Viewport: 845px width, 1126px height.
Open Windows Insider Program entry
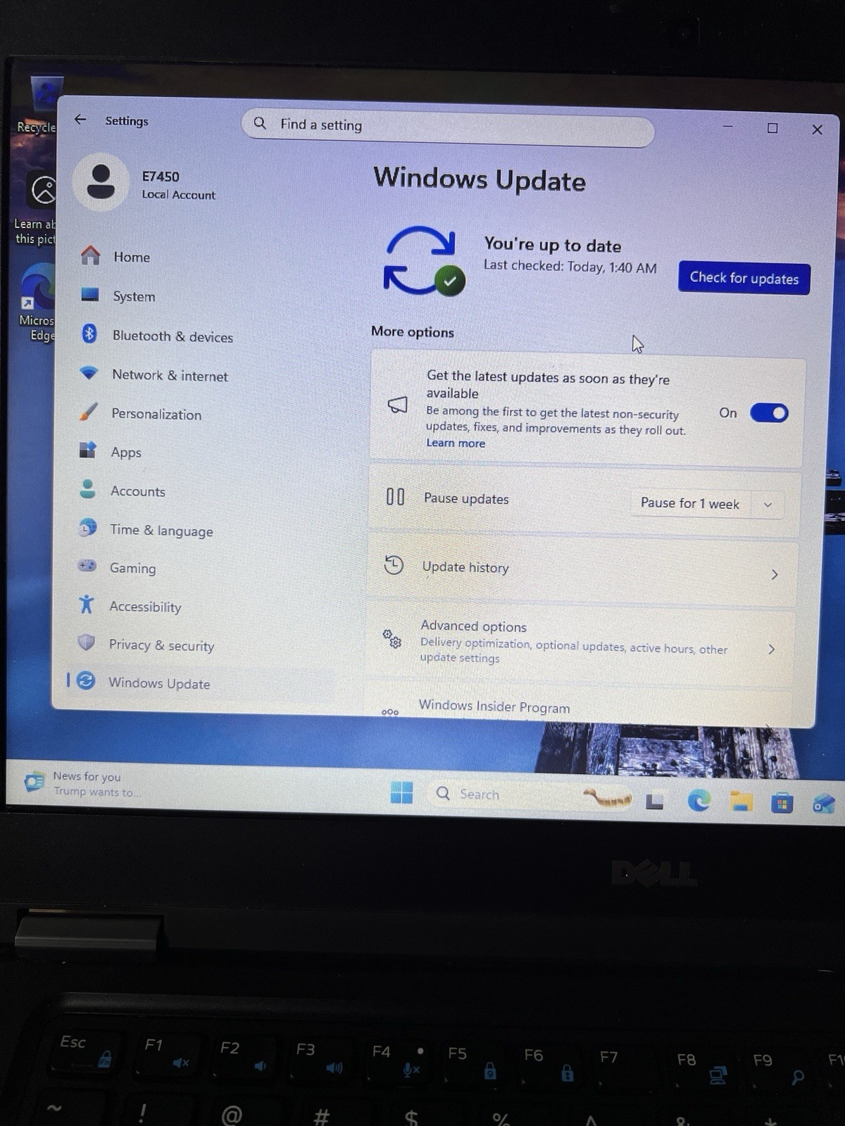click(578, 707)
